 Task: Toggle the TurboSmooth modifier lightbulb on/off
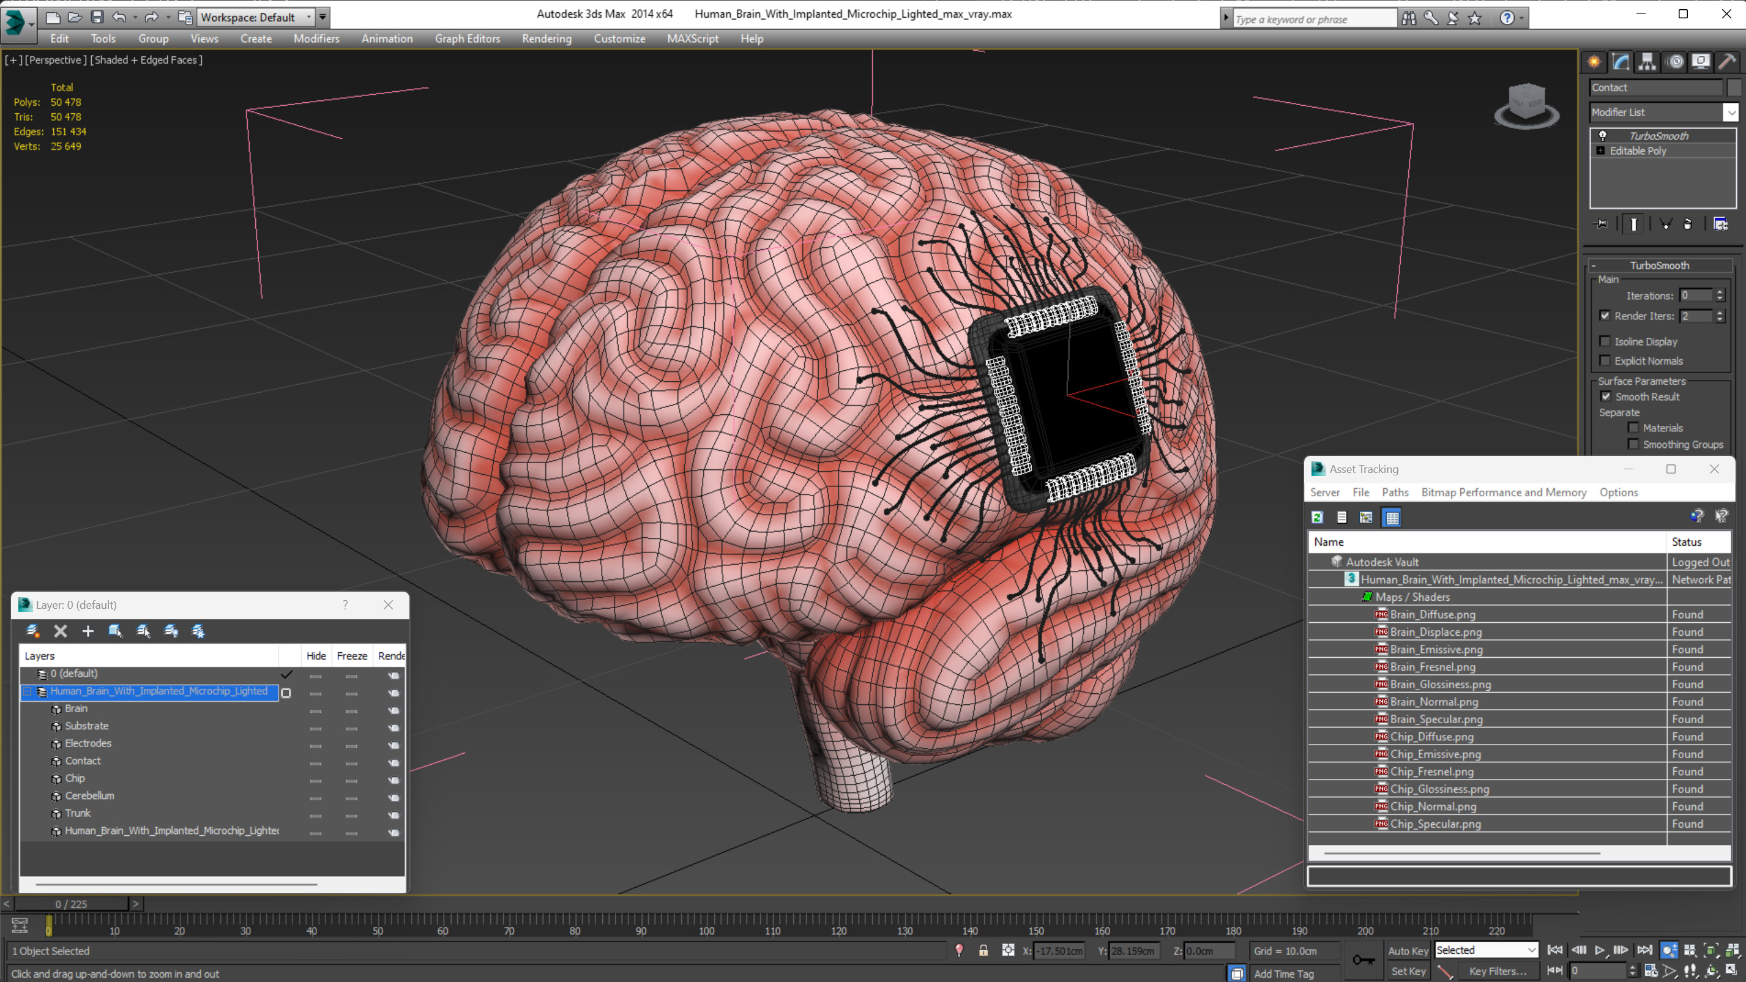pyautogui.click(x=1602, y=136)
